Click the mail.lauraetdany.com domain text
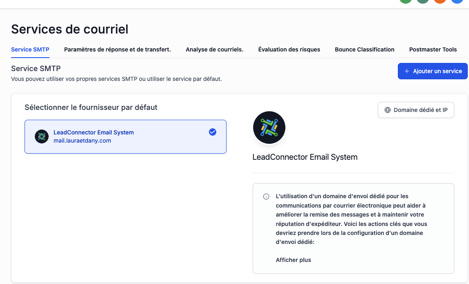 coord(82,141)
